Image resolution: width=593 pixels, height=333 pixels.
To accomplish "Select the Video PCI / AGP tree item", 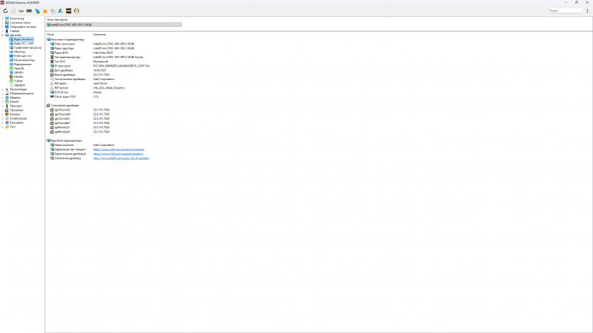I will pyautogui.click(x=23, y=43).
